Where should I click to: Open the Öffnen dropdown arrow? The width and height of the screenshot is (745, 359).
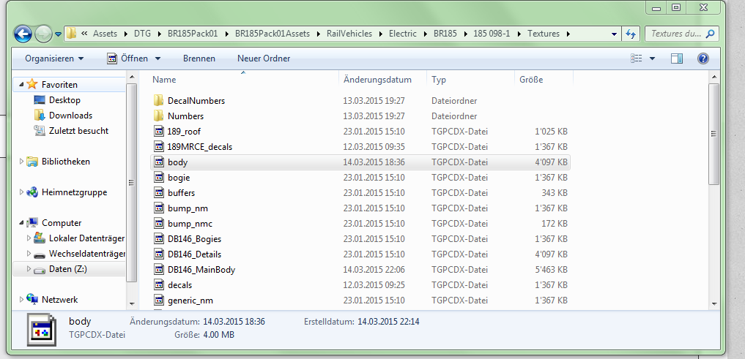[x=157, y=58]
